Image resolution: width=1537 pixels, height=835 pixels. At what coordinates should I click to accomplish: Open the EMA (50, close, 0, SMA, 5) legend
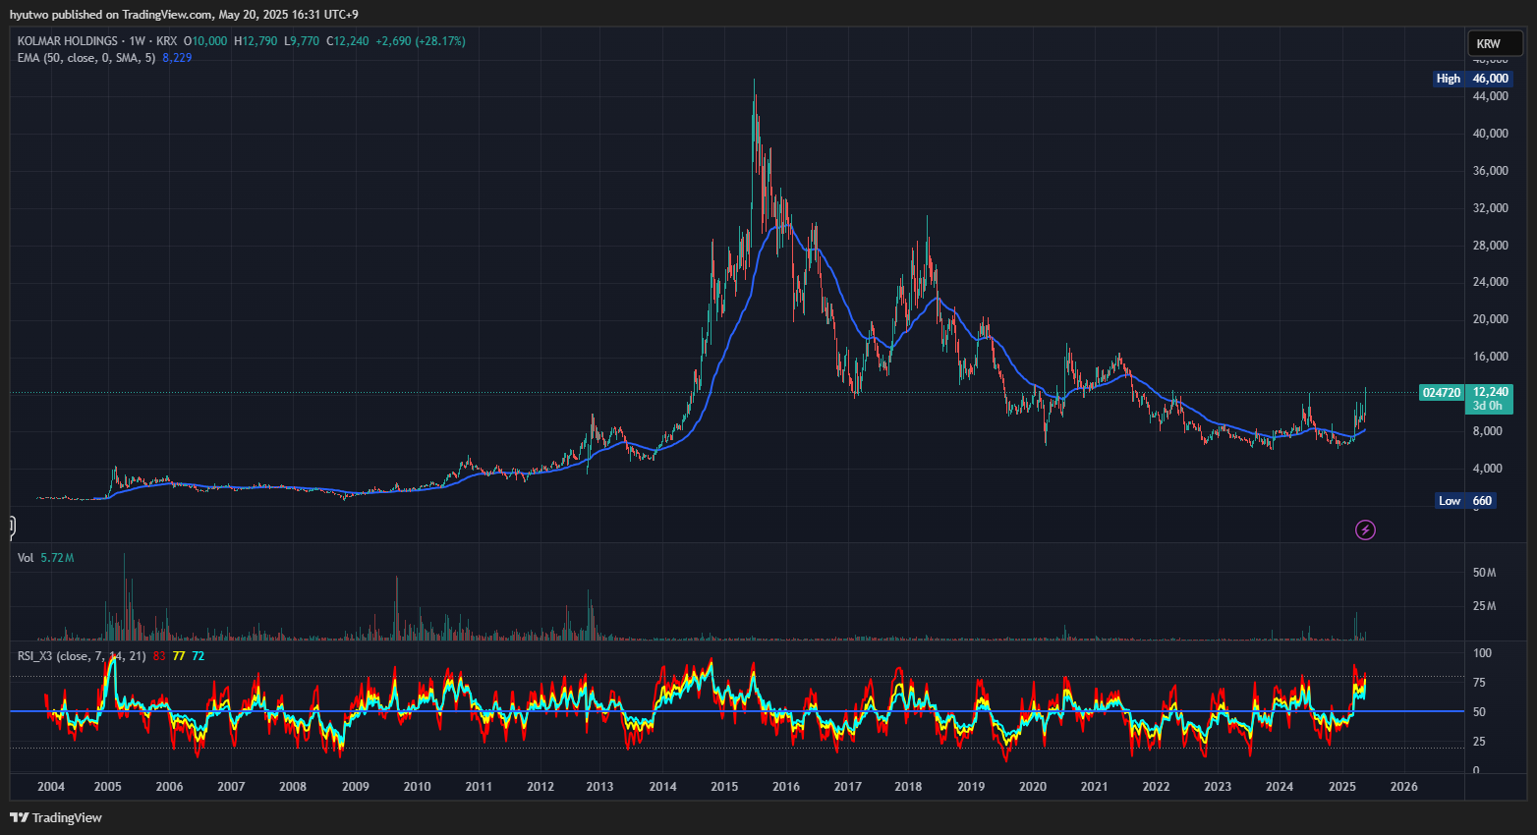tap(86, 58)
